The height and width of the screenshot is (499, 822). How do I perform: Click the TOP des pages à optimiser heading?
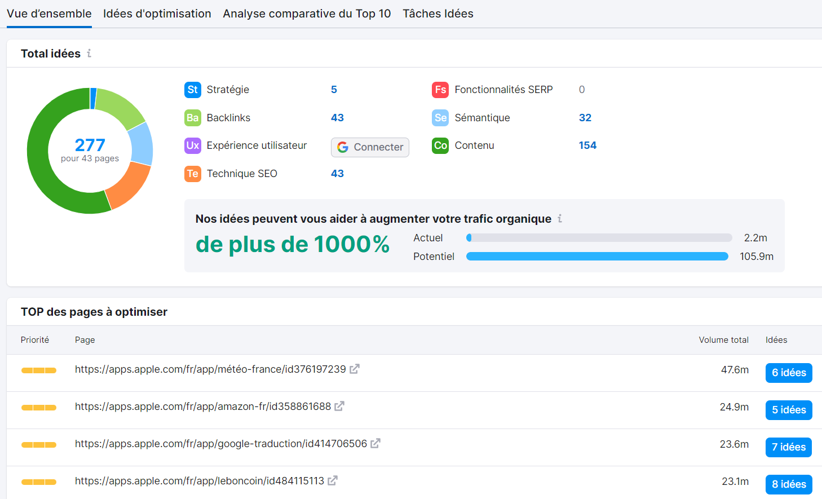[94, 312]
